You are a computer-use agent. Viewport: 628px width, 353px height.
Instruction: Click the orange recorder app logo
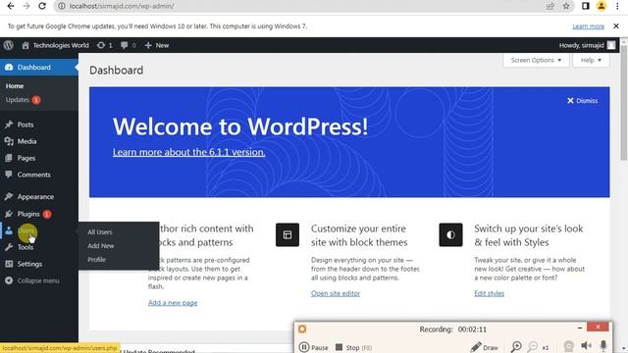click(302, 329)
